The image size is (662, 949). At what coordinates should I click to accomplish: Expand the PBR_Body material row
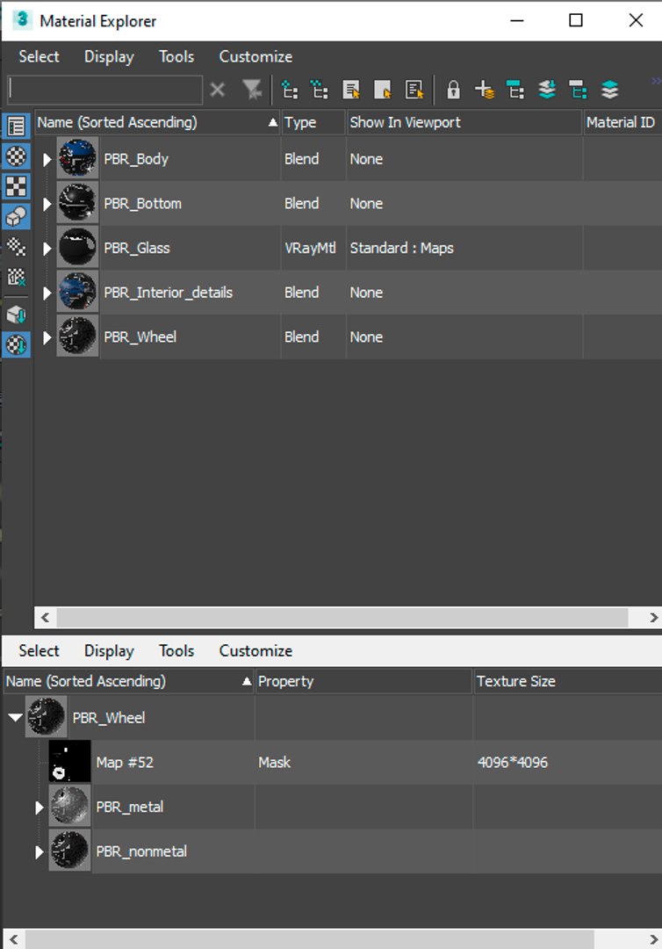(47, 159)
